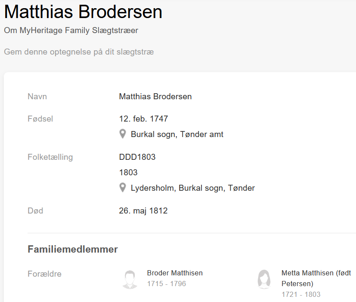The image size is (356, 302).
Task: Select the birth date 12. feb. 1747
Action: 143,119
